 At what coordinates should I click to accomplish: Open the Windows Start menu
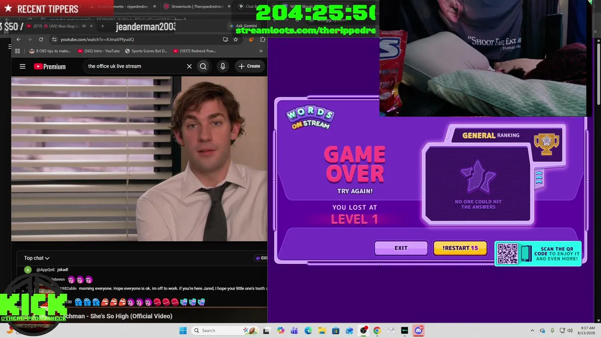coord(183,330)
